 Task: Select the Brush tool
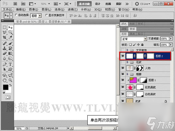click(10, 43)
